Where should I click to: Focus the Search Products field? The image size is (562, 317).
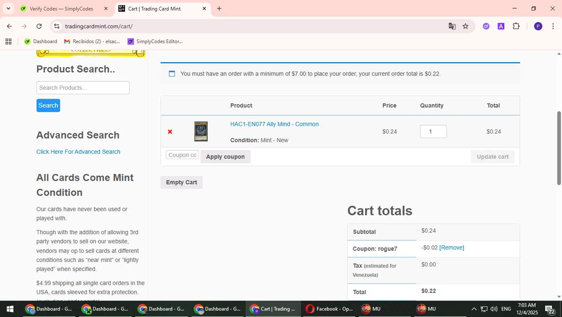click(83, 88)
